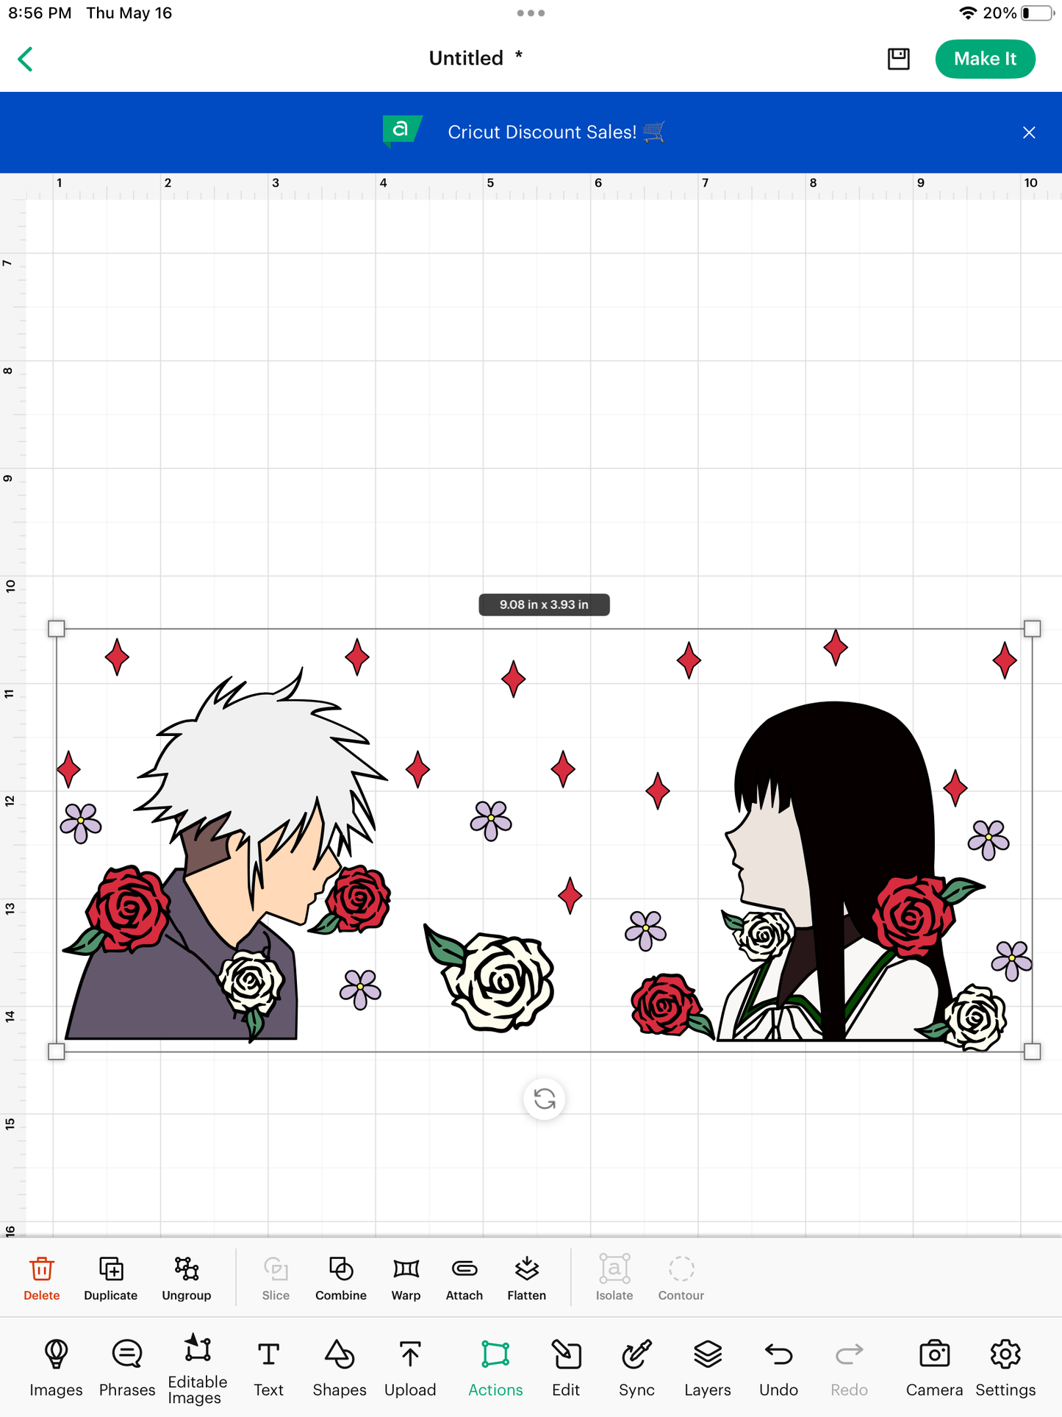
Task: Open the Edit panel
Action: 566,1367
